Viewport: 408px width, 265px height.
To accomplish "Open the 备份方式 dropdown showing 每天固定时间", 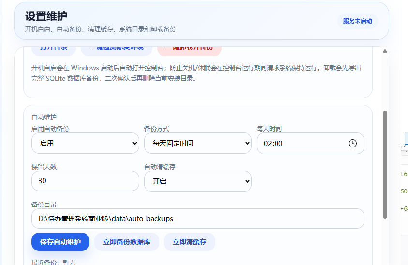I will click(198, 143).
